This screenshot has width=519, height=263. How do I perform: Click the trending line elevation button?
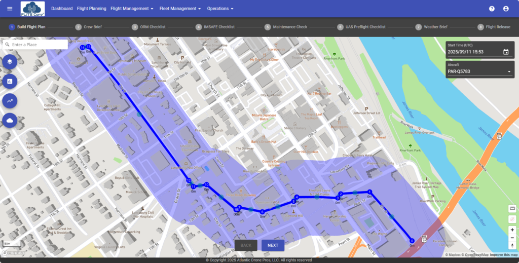click(10, 101)
